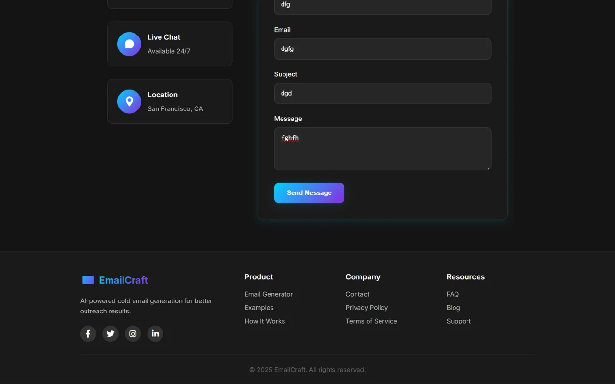615x384 pixels.
Task: Open the Facebook social icon
Action: click(88, 334)
